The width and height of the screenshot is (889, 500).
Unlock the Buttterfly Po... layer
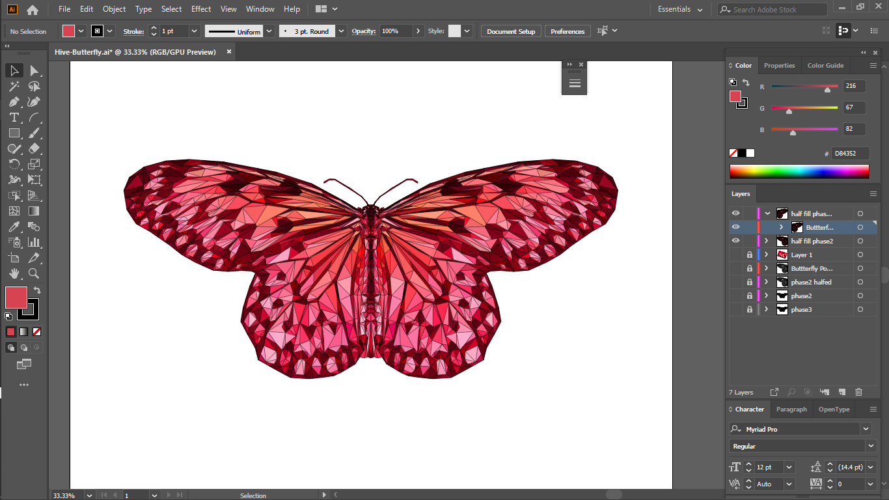pos(750,268)
